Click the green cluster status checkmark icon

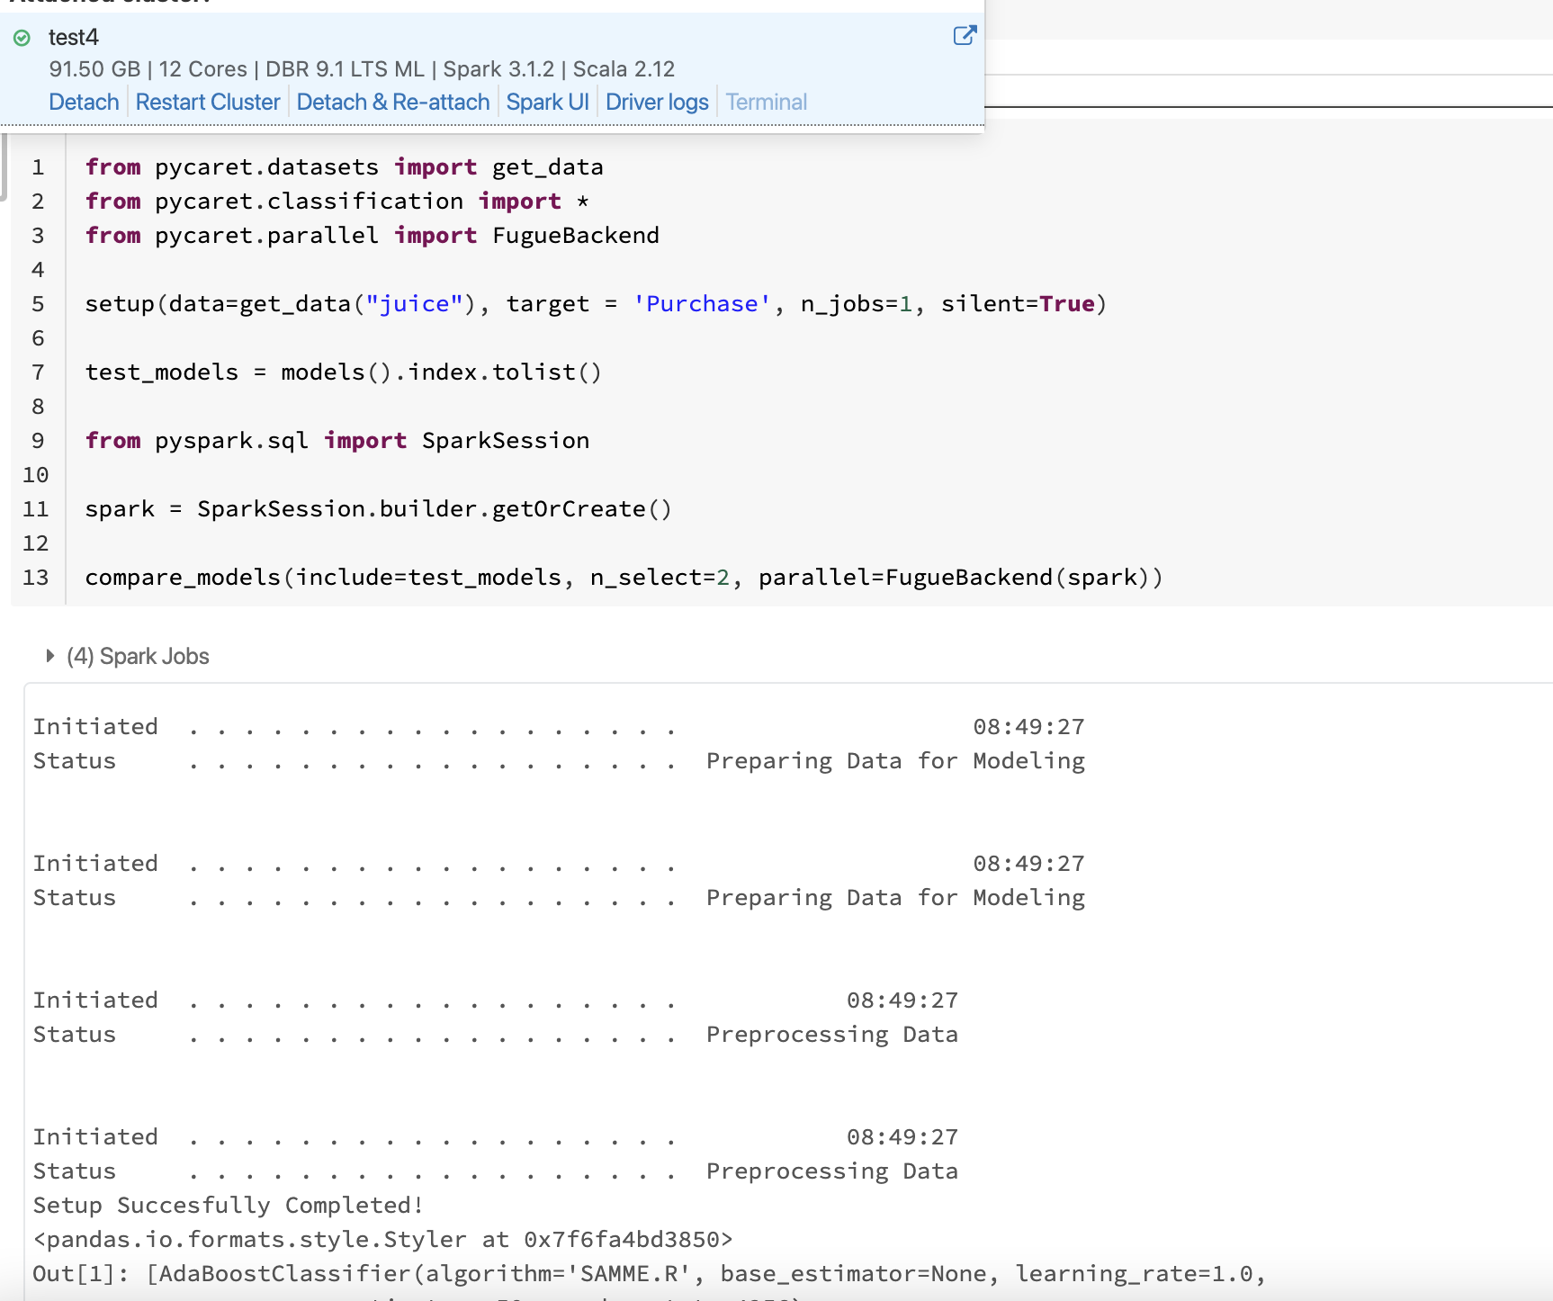22,37
